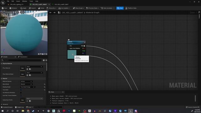Close the CIR_VEG_Leaf01_MMAT tab
Image resolution: width=201 pixels, height=113 pixels.
click(49, 4)
